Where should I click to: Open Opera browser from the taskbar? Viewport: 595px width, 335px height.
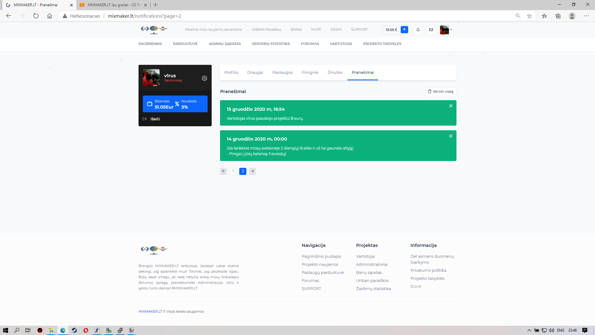coord(86,330)
